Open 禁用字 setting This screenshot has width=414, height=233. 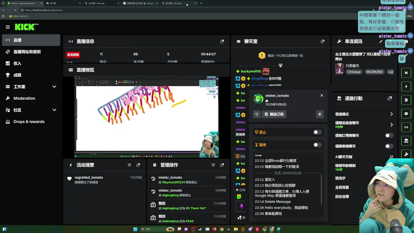(x=341, y=178)
